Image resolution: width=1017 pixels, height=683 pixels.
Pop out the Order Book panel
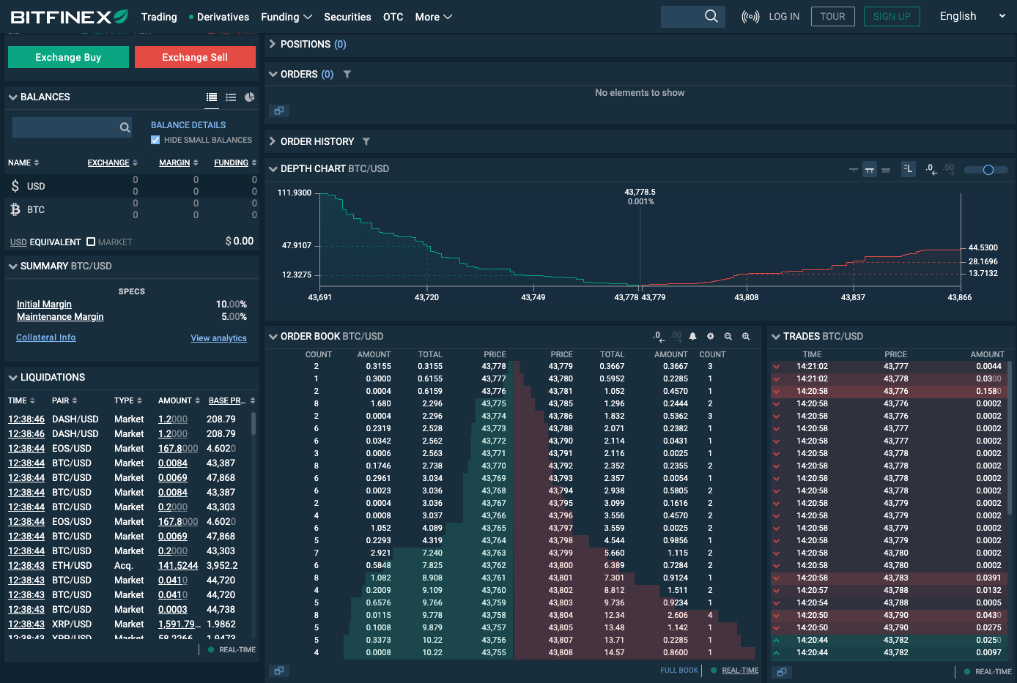278,671
